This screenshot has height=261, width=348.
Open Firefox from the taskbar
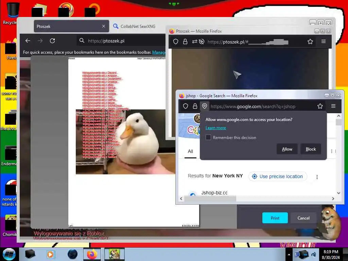92,254
